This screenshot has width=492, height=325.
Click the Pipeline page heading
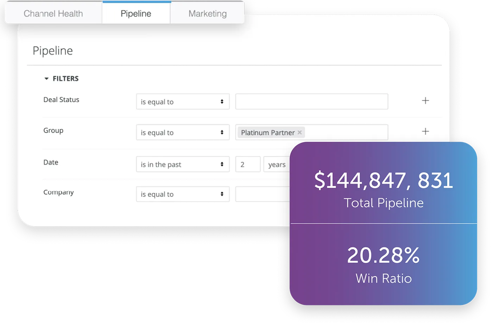pos(53,51)
